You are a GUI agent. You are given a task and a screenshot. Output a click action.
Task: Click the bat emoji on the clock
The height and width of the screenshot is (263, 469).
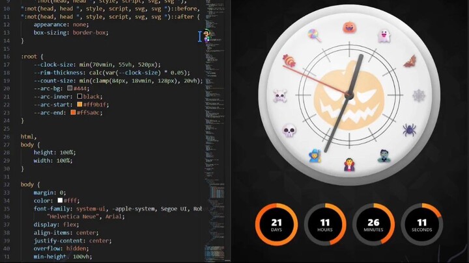(410, 62)
